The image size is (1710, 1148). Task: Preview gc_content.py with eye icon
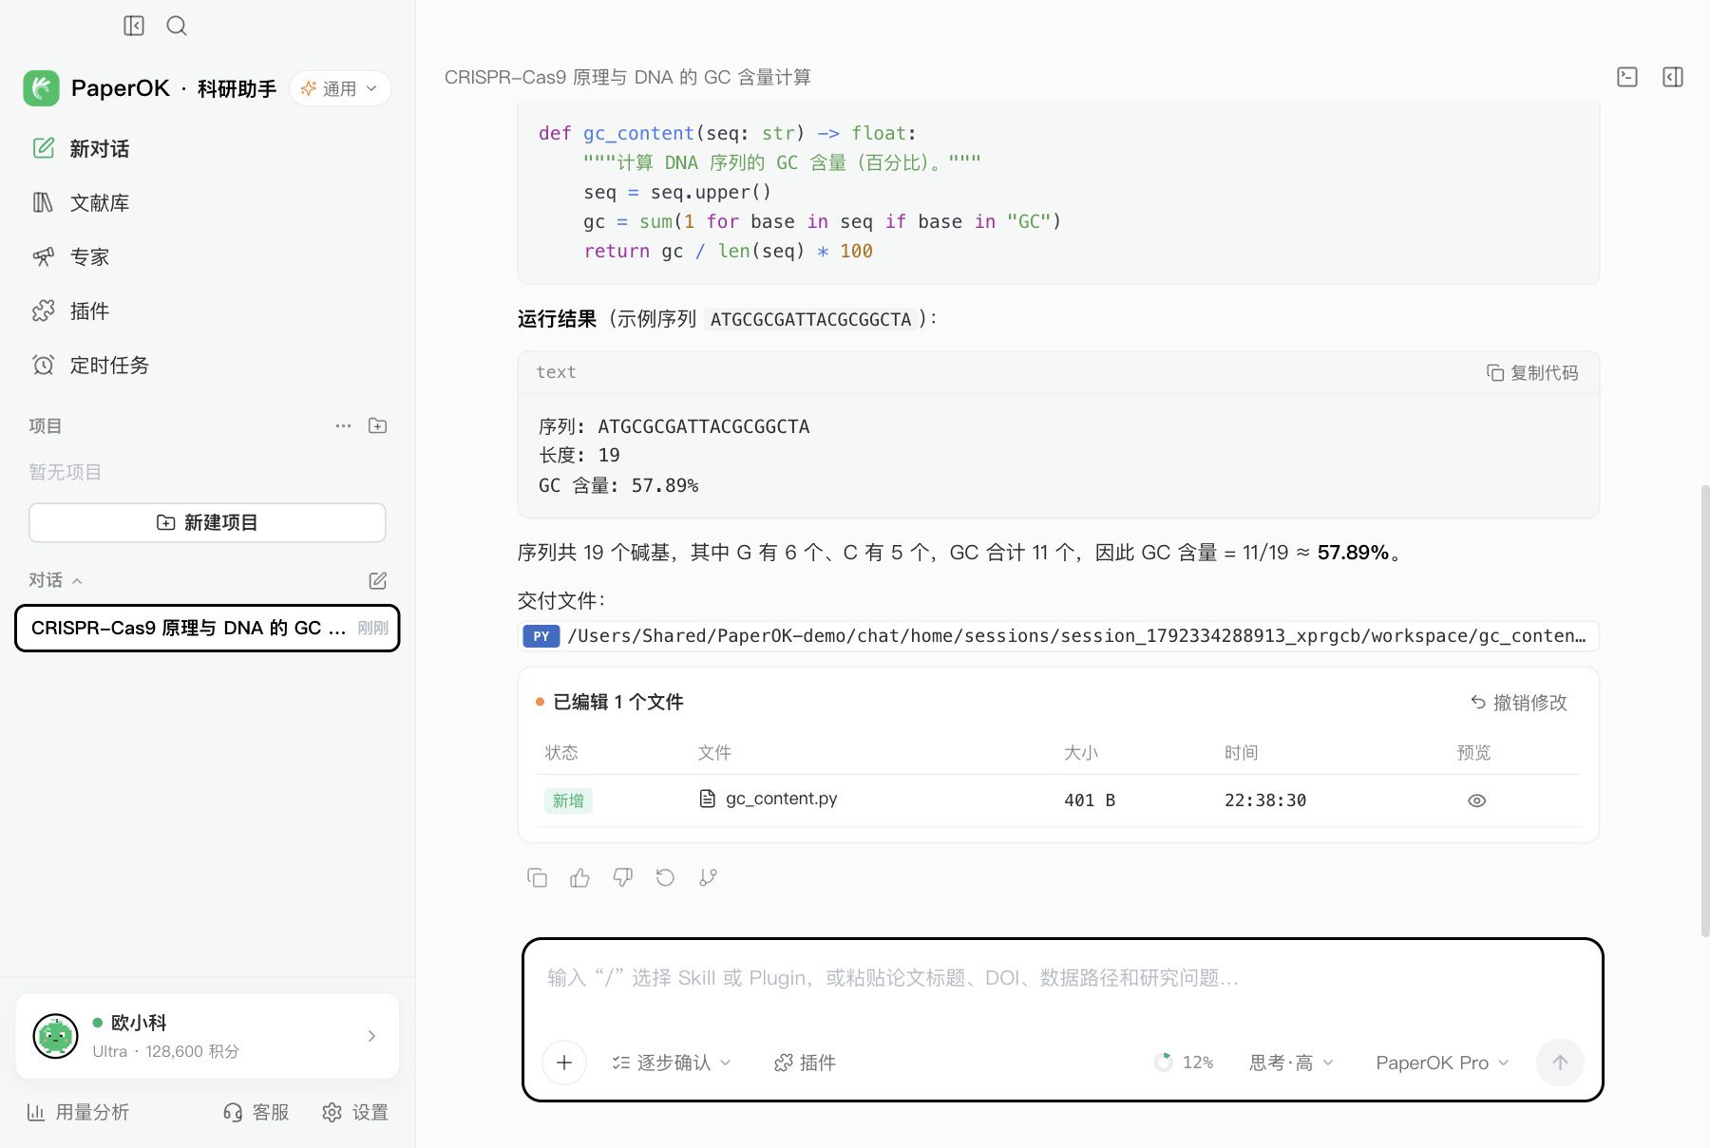[x=1476, y=800]
